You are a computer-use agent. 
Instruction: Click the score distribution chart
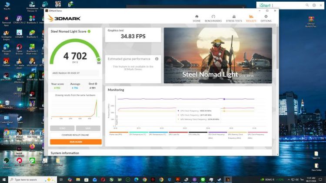pyautogui.click(x=75, y=109)
